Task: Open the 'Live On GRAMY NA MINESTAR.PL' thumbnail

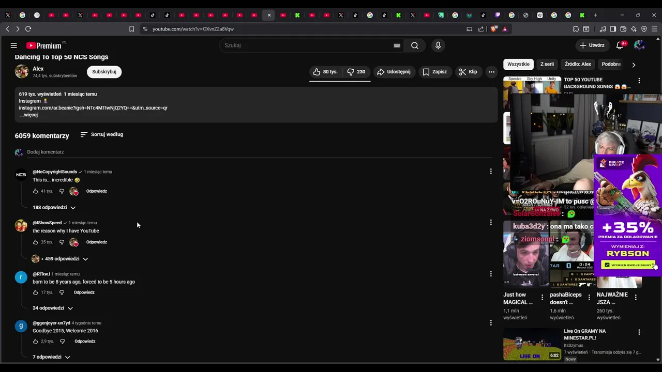Action: click(532, 344)
